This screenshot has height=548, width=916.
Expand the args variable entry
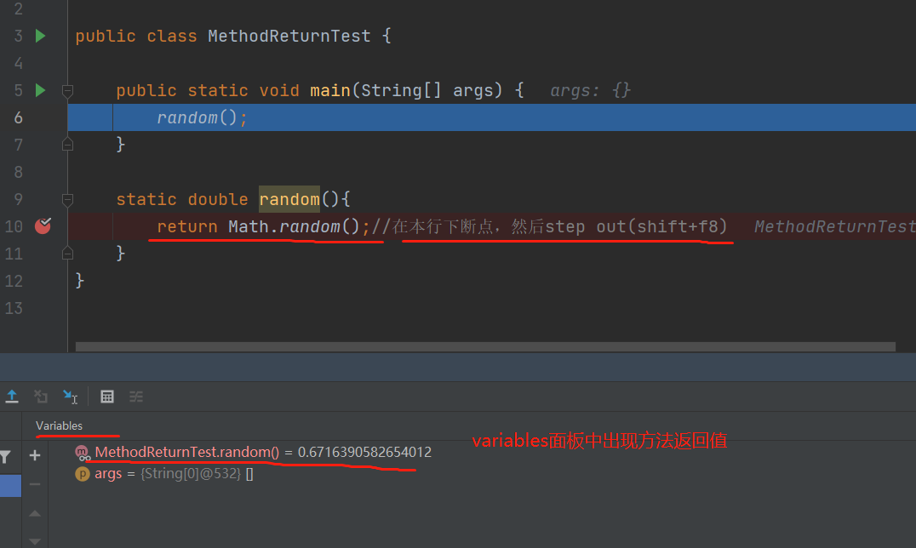108,473
